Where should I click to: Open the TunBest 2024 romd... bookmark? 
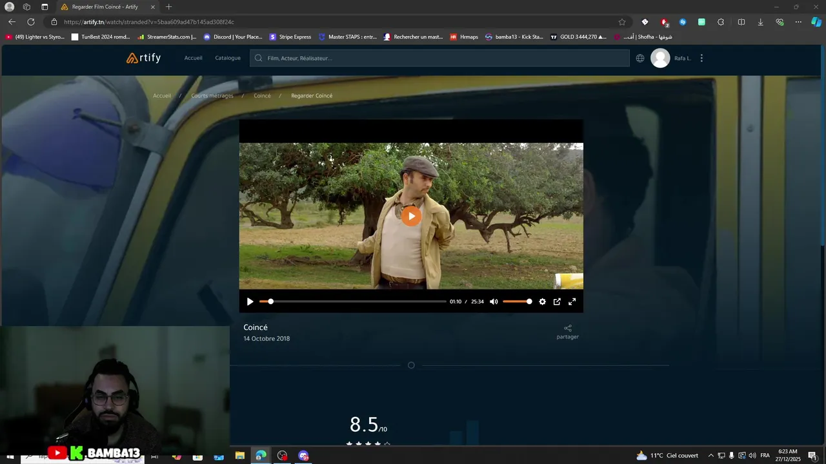click(101, 37)
